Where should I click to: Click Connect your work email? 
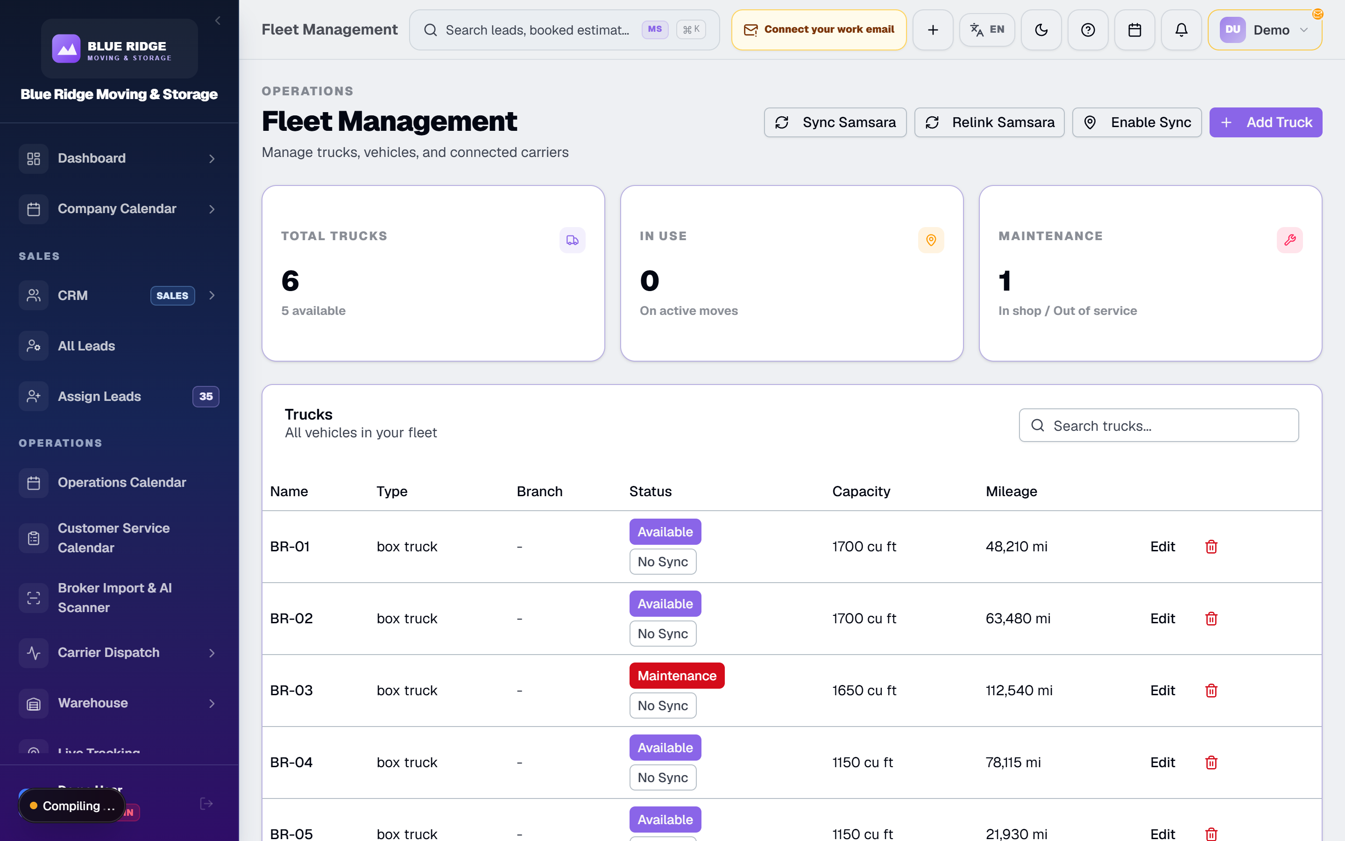[819, 30]
